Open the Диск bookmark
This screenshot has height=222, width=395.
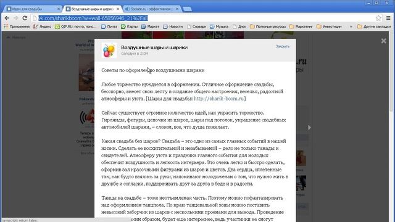pyautogui.click(x=239, y=27)
